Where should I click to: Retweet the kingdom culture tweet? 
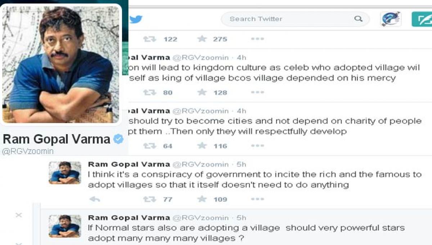pyautogui.click(x=149, y=92)
